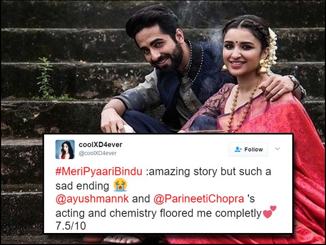This screenshot has height=245, width=326.
Task: Visit the @ayushmannk mention
Action: click(92, 199)
